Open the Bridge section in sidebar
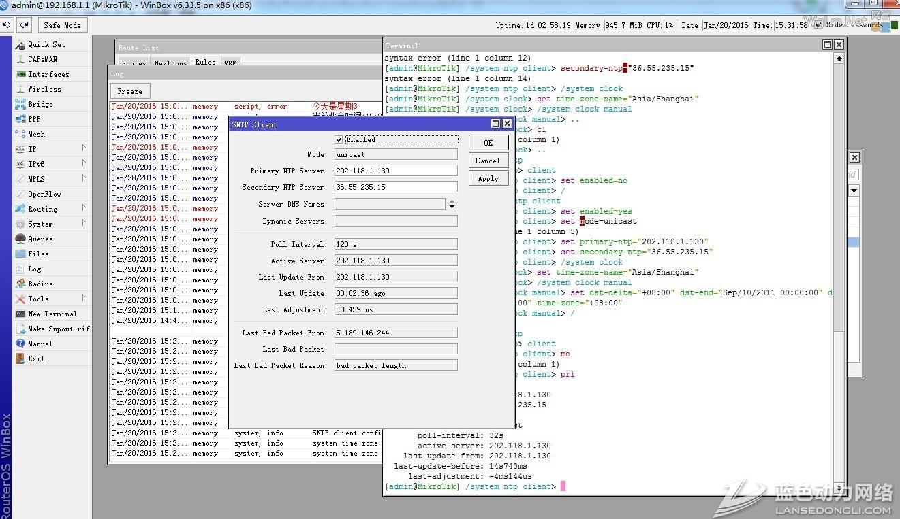900x519 pixels. 40,104
